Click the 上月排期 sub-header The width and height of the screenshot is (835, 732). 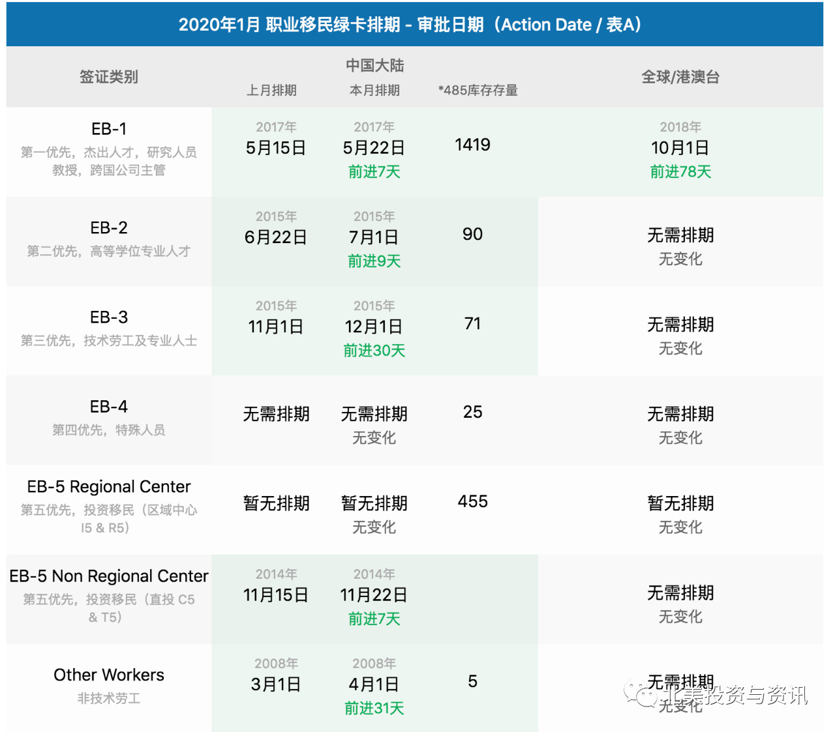pos(271,91)
